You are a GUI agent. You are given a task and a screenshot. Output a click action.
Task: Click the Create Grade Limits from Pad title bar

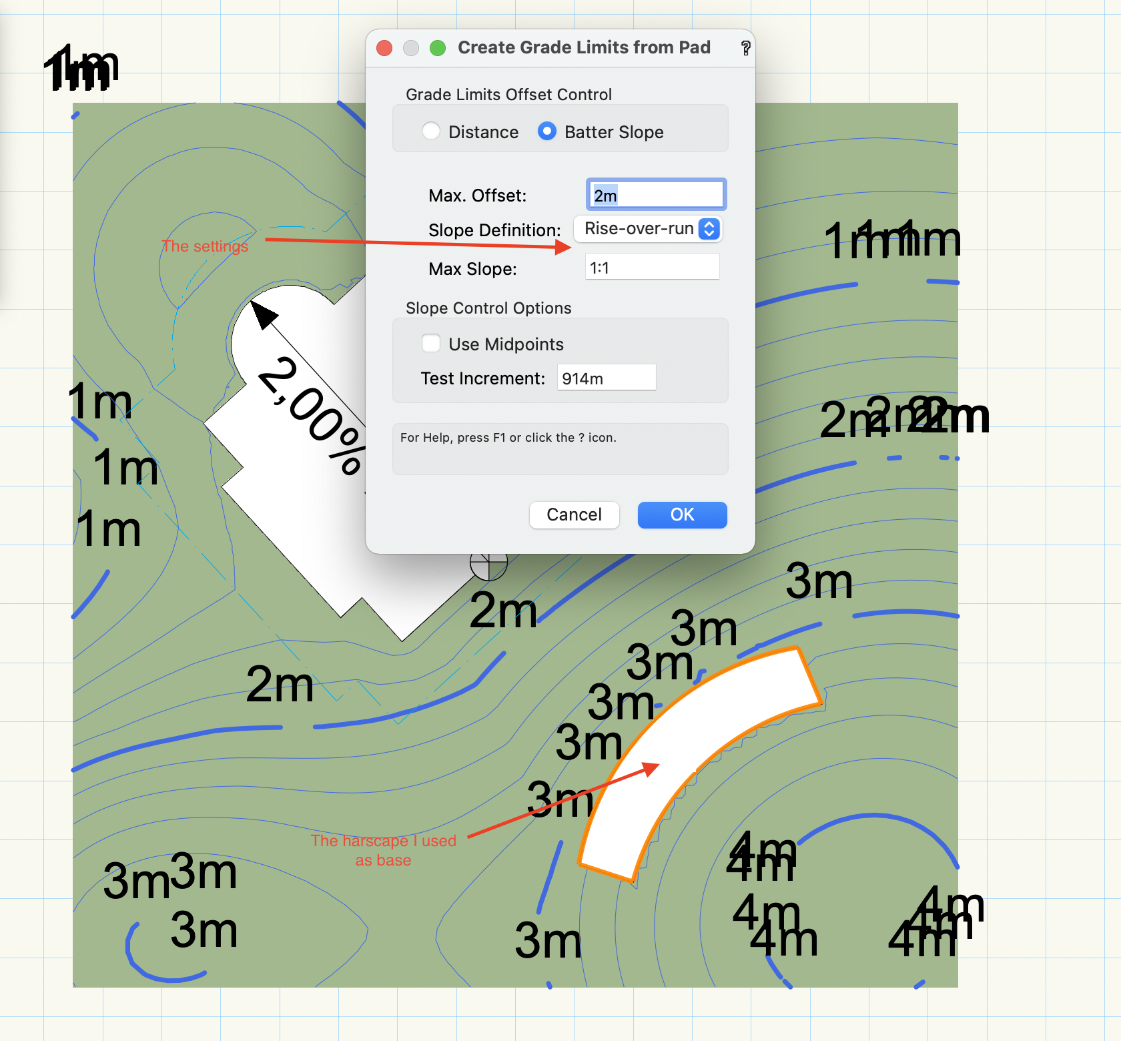[x=583, y=47]
